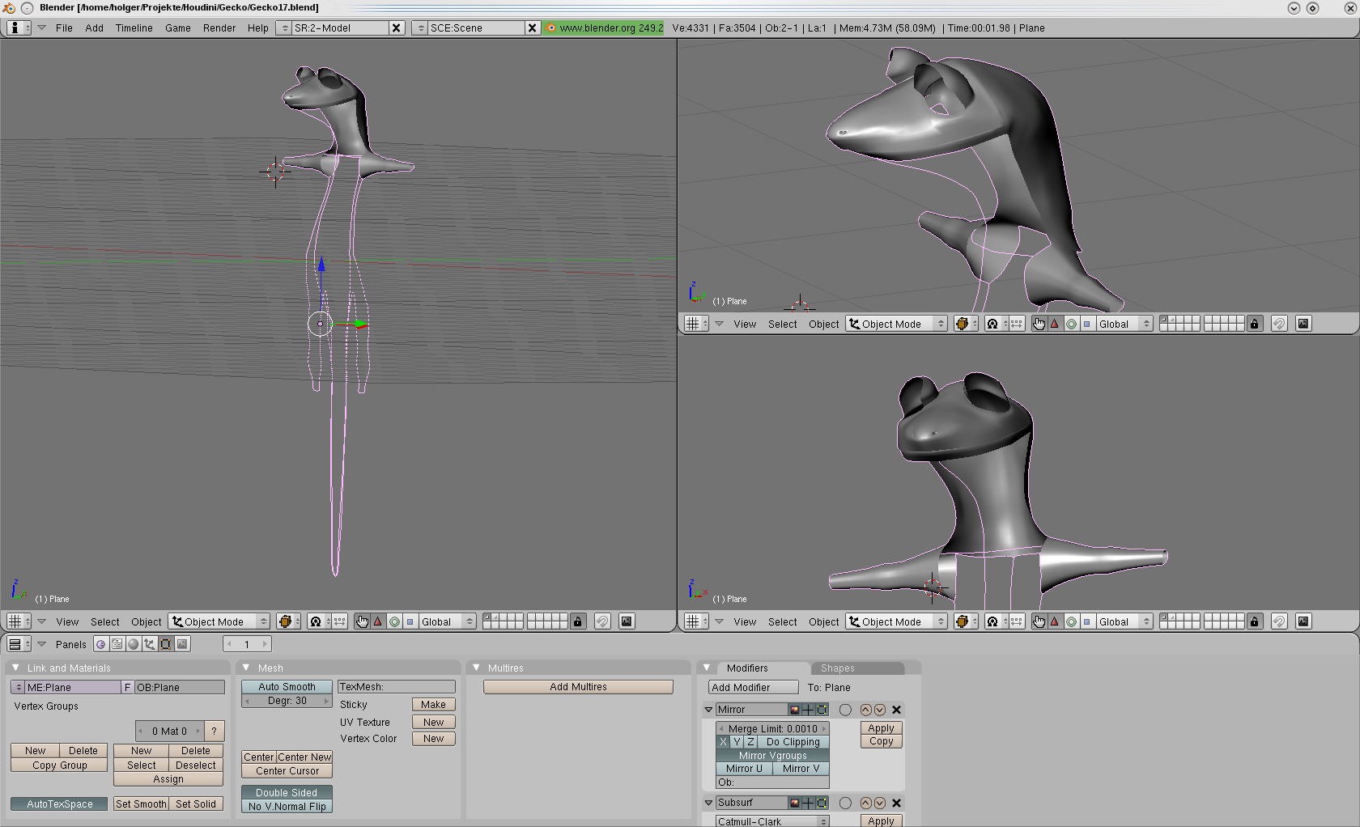The image size is (1360, 827).
Task: Open the Select menu in top-right viewport
Action: [x=783, y=324]
